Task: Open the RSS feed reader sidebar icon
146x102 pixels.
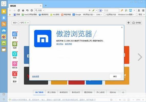Action: coord(4,24)
